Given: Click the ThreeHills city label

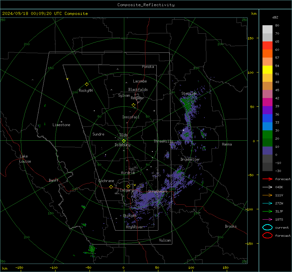Looking at the screenshot, I should pyautogui.click(x=163, y=141).
